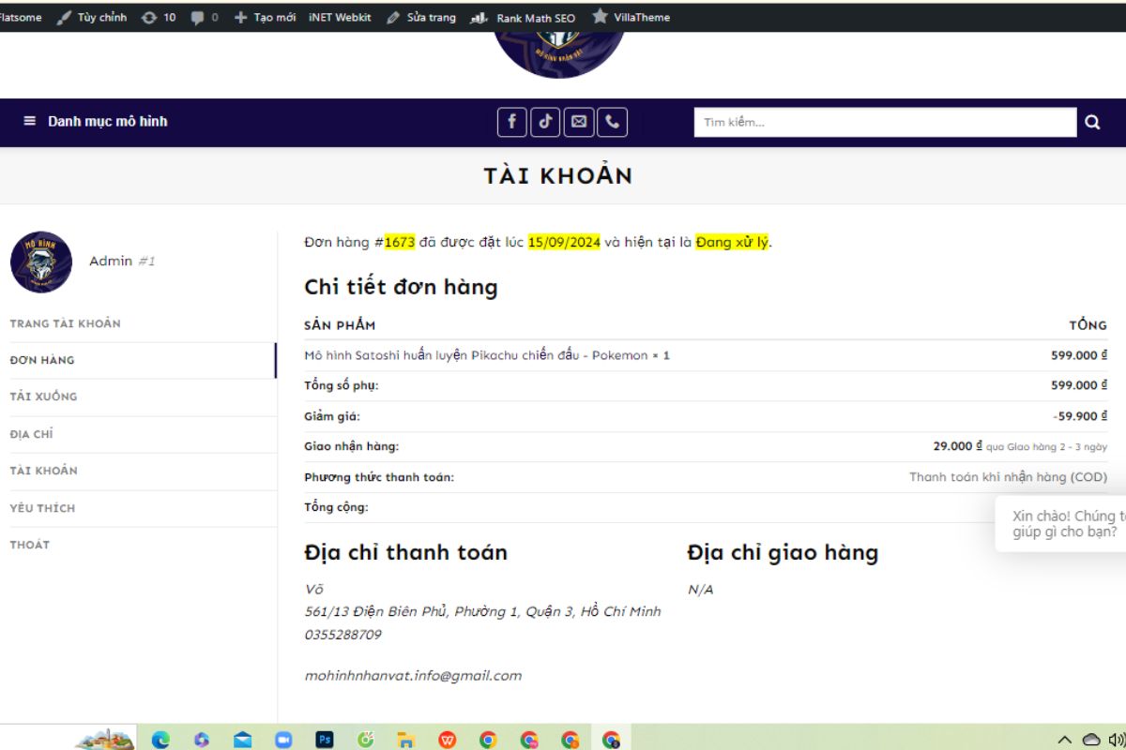Click the shipping fee 29.000 ₫
Image resolution: width=1126 pixels, height=750 pixels.
(957, 446)
